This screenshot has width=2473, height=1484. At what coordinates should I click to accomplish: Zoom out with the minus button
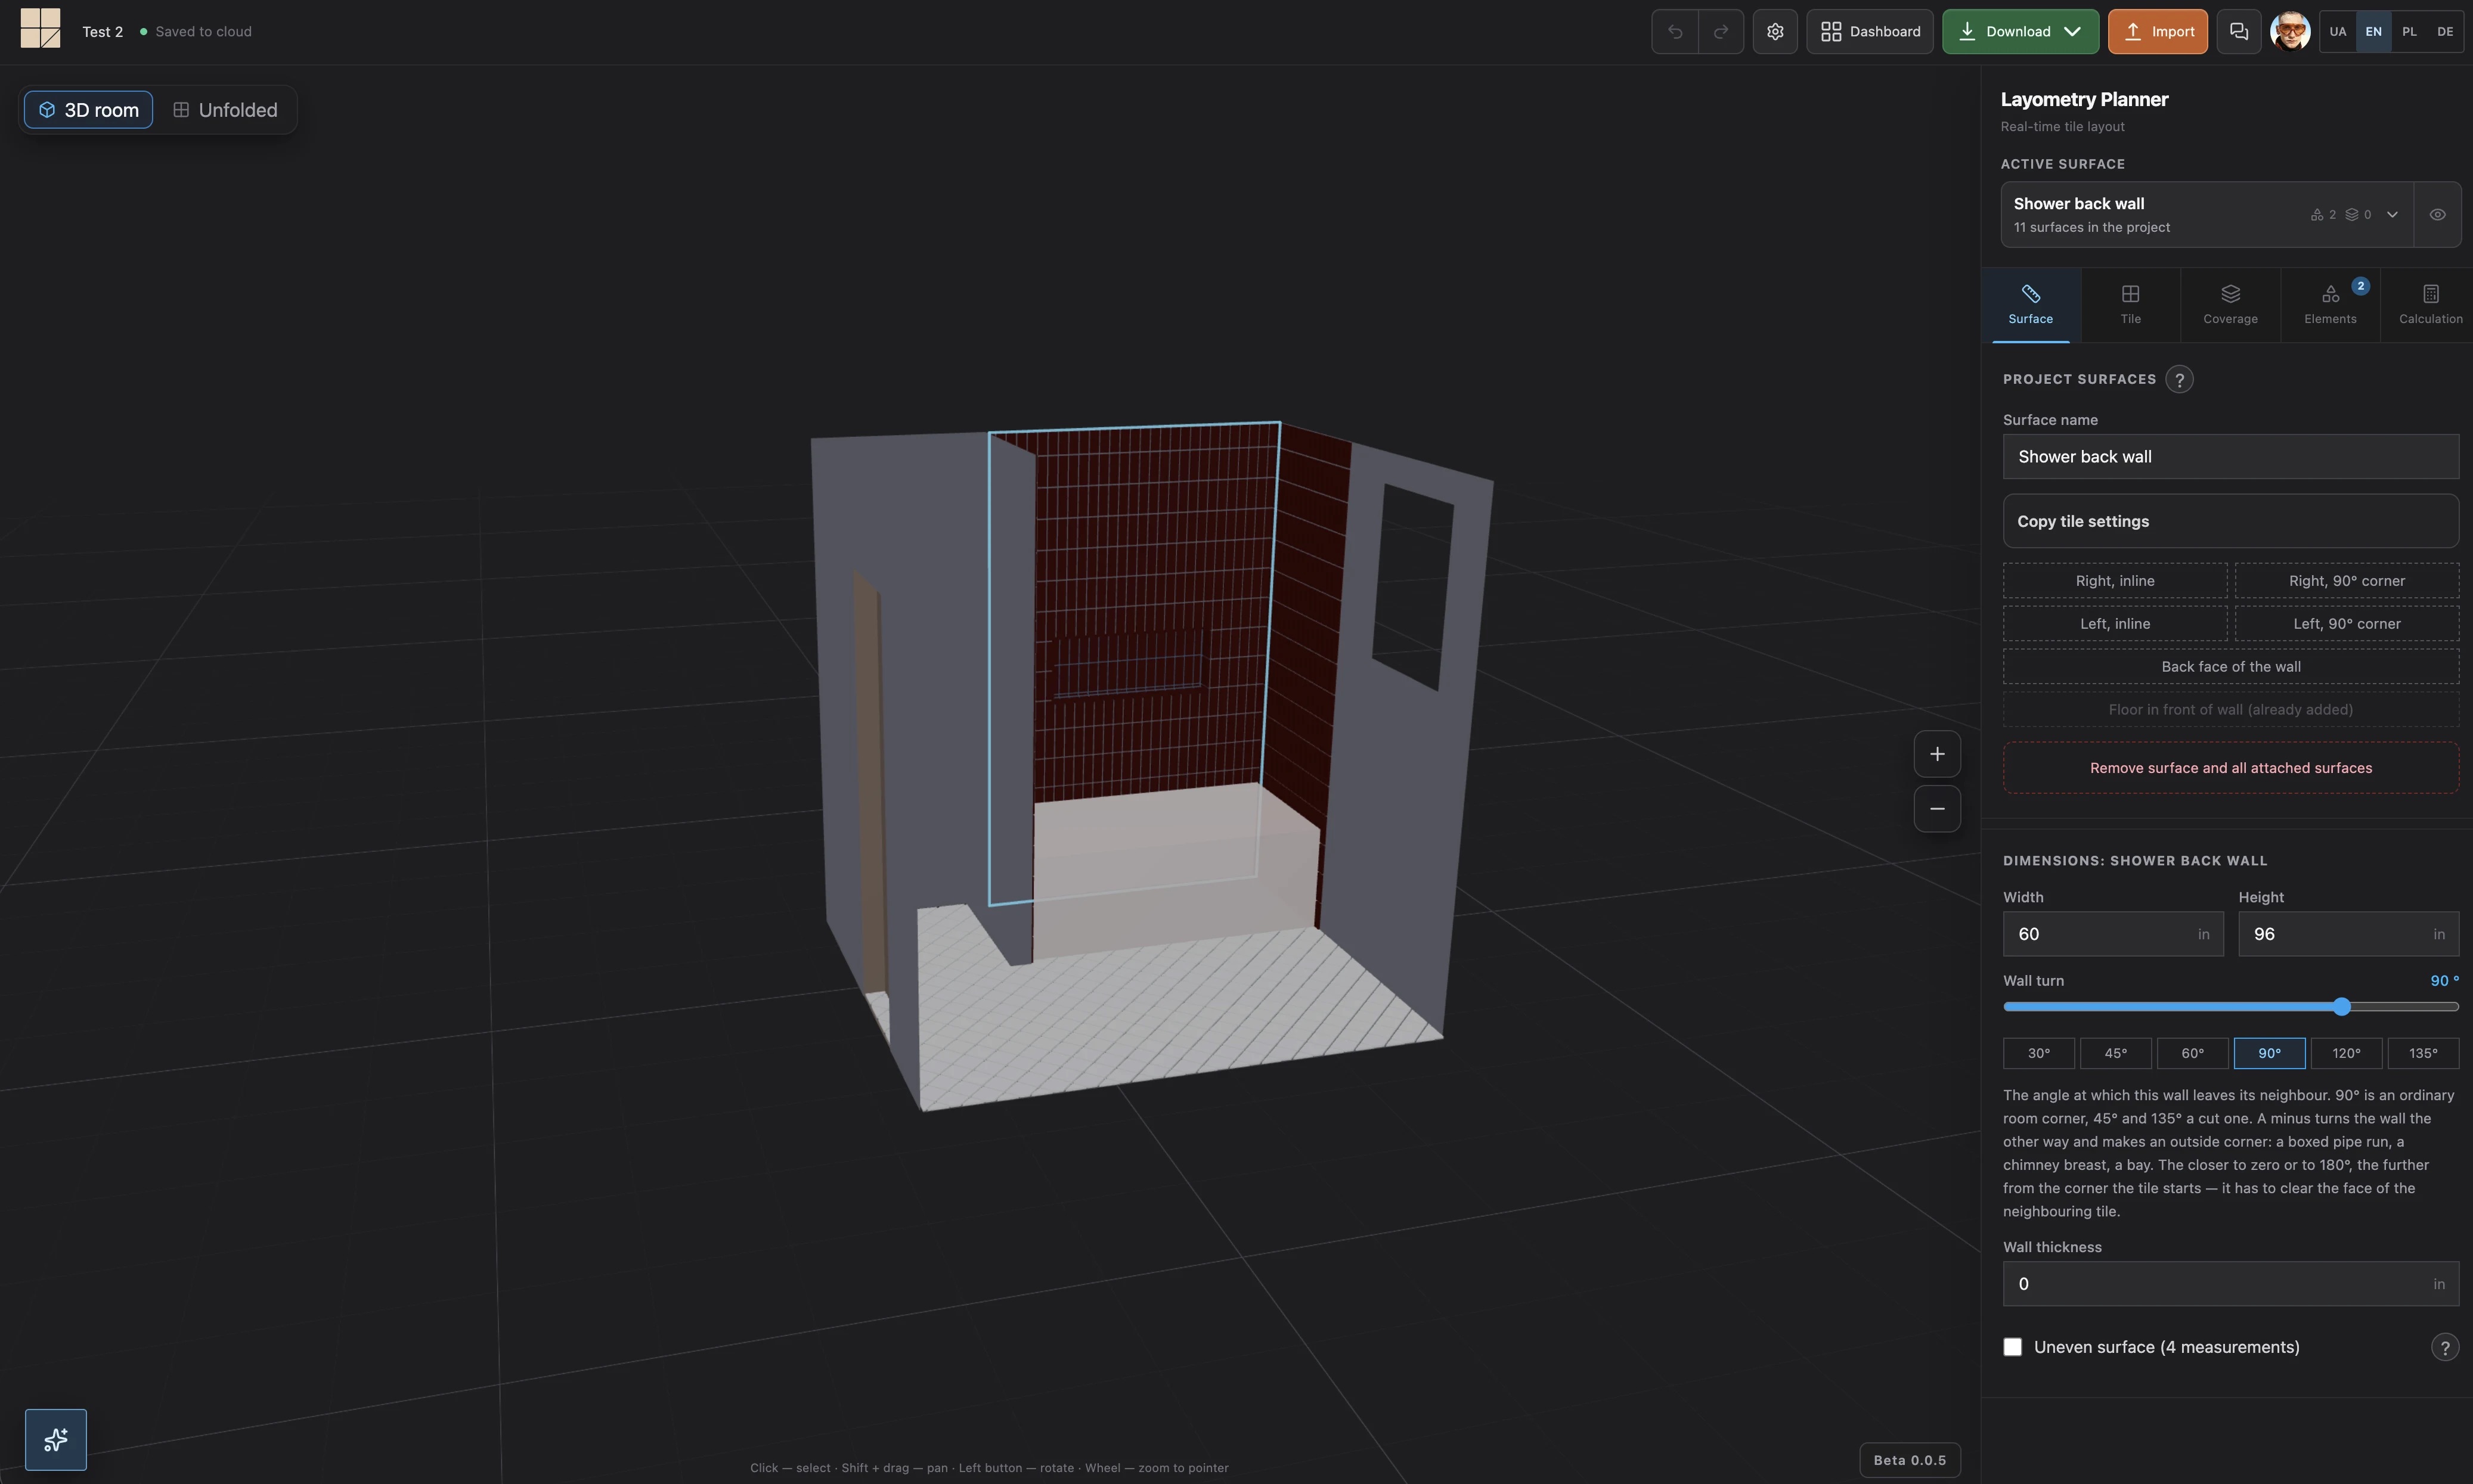point(1937,809)
